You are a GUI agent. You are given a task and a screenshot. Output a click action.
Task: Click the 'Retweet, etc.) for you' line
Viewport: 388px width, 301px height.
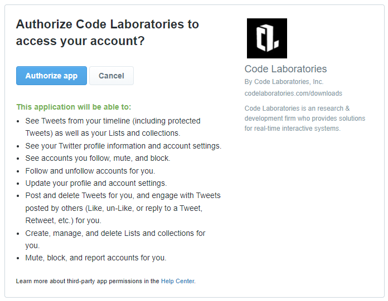(64, 220)
